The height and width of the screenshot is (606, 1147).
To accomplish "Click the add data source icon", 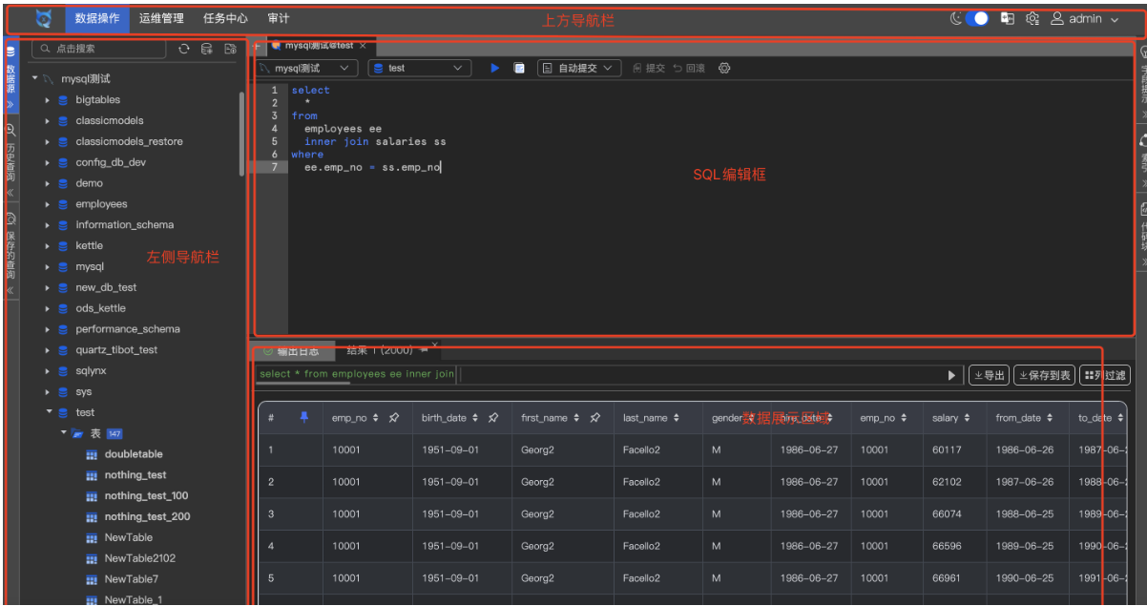I will [207, 49].
